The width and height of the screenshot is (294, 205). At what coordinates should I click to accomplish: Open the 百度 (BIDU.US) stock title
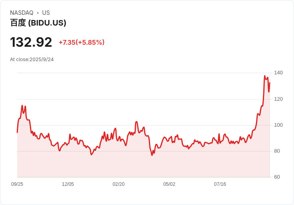[x=38, y=23]
